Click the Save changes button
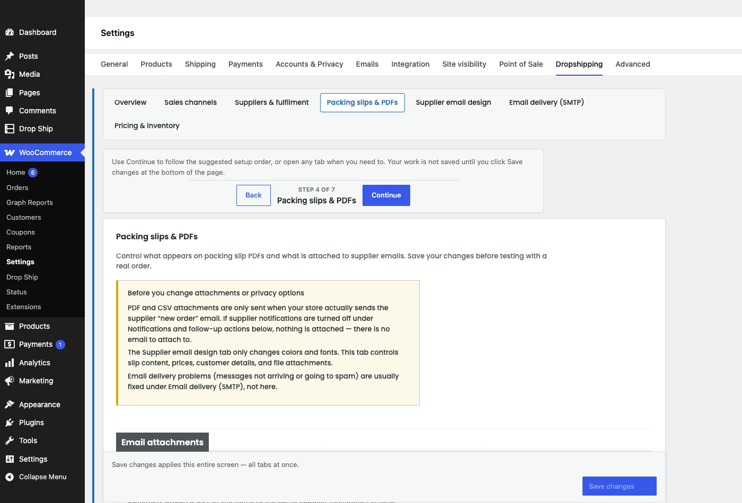The height and width of the screenshot is (503, 742). click(x=620, y=486)
